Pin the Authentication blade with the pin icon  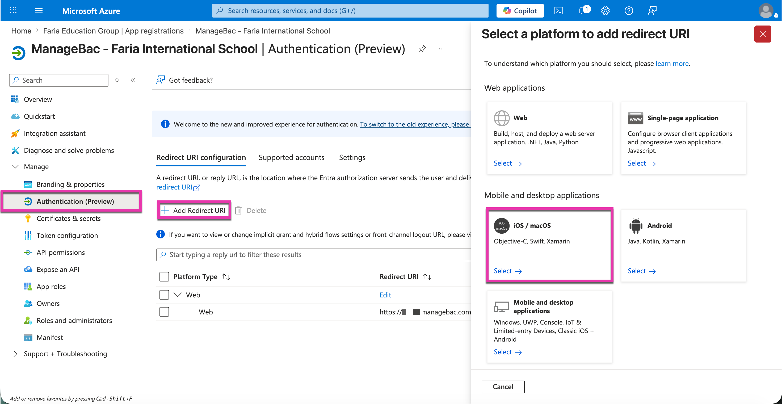[422, 49]
